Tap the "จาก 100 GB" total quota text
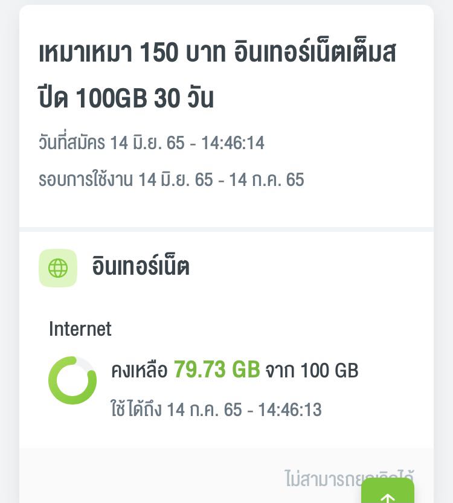The width and height of the screenshot is (453, 503). [x=312, y=371]
